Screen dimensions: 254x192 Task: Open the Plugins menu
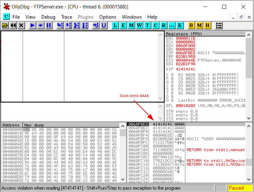coord(86,17)
